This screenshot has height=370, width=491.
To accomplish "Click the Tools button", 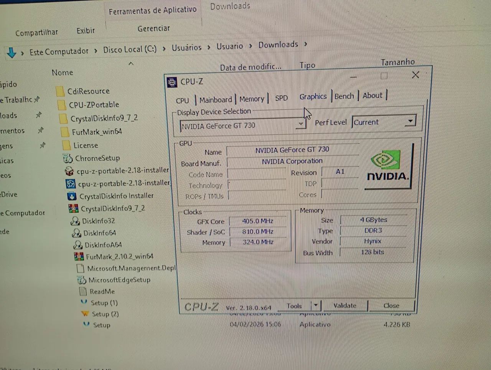I will pyautogui.click(x=294, y=306).
